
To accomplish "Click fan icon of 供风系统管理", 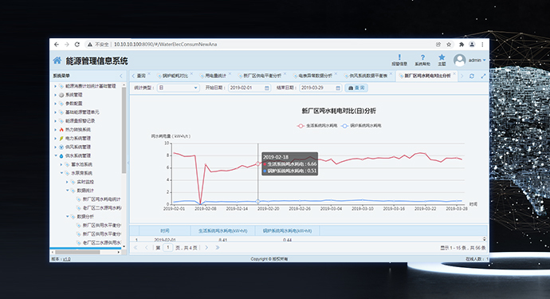I will 61,147.
